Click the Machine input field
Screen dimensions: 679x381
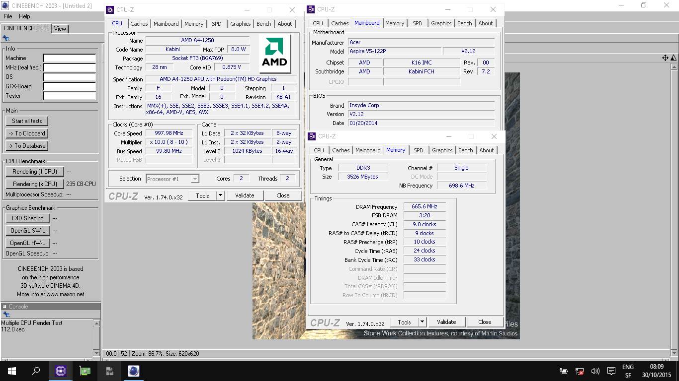(x=69, y=58)
